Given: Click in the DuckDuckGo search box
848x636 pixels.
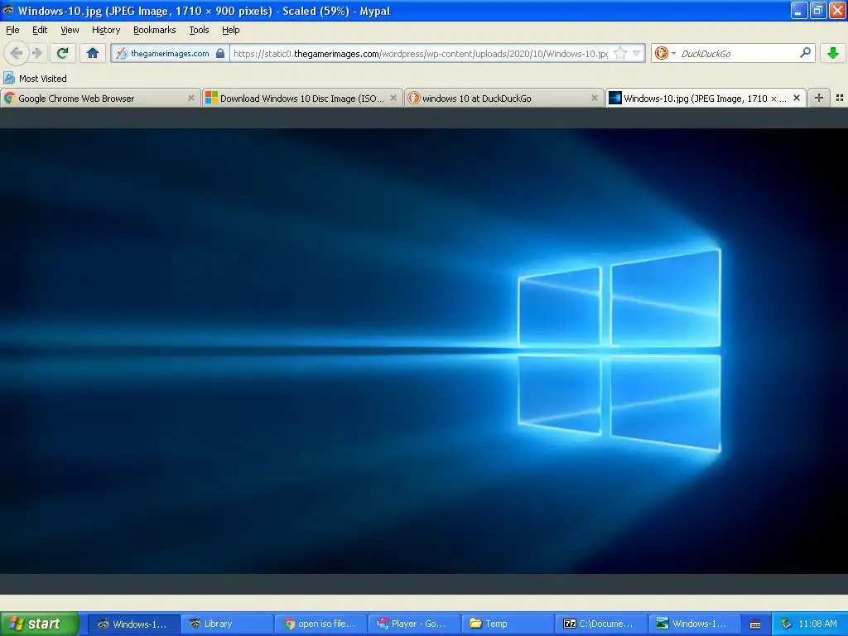Looking at the screenshot, I should point(737,53).
